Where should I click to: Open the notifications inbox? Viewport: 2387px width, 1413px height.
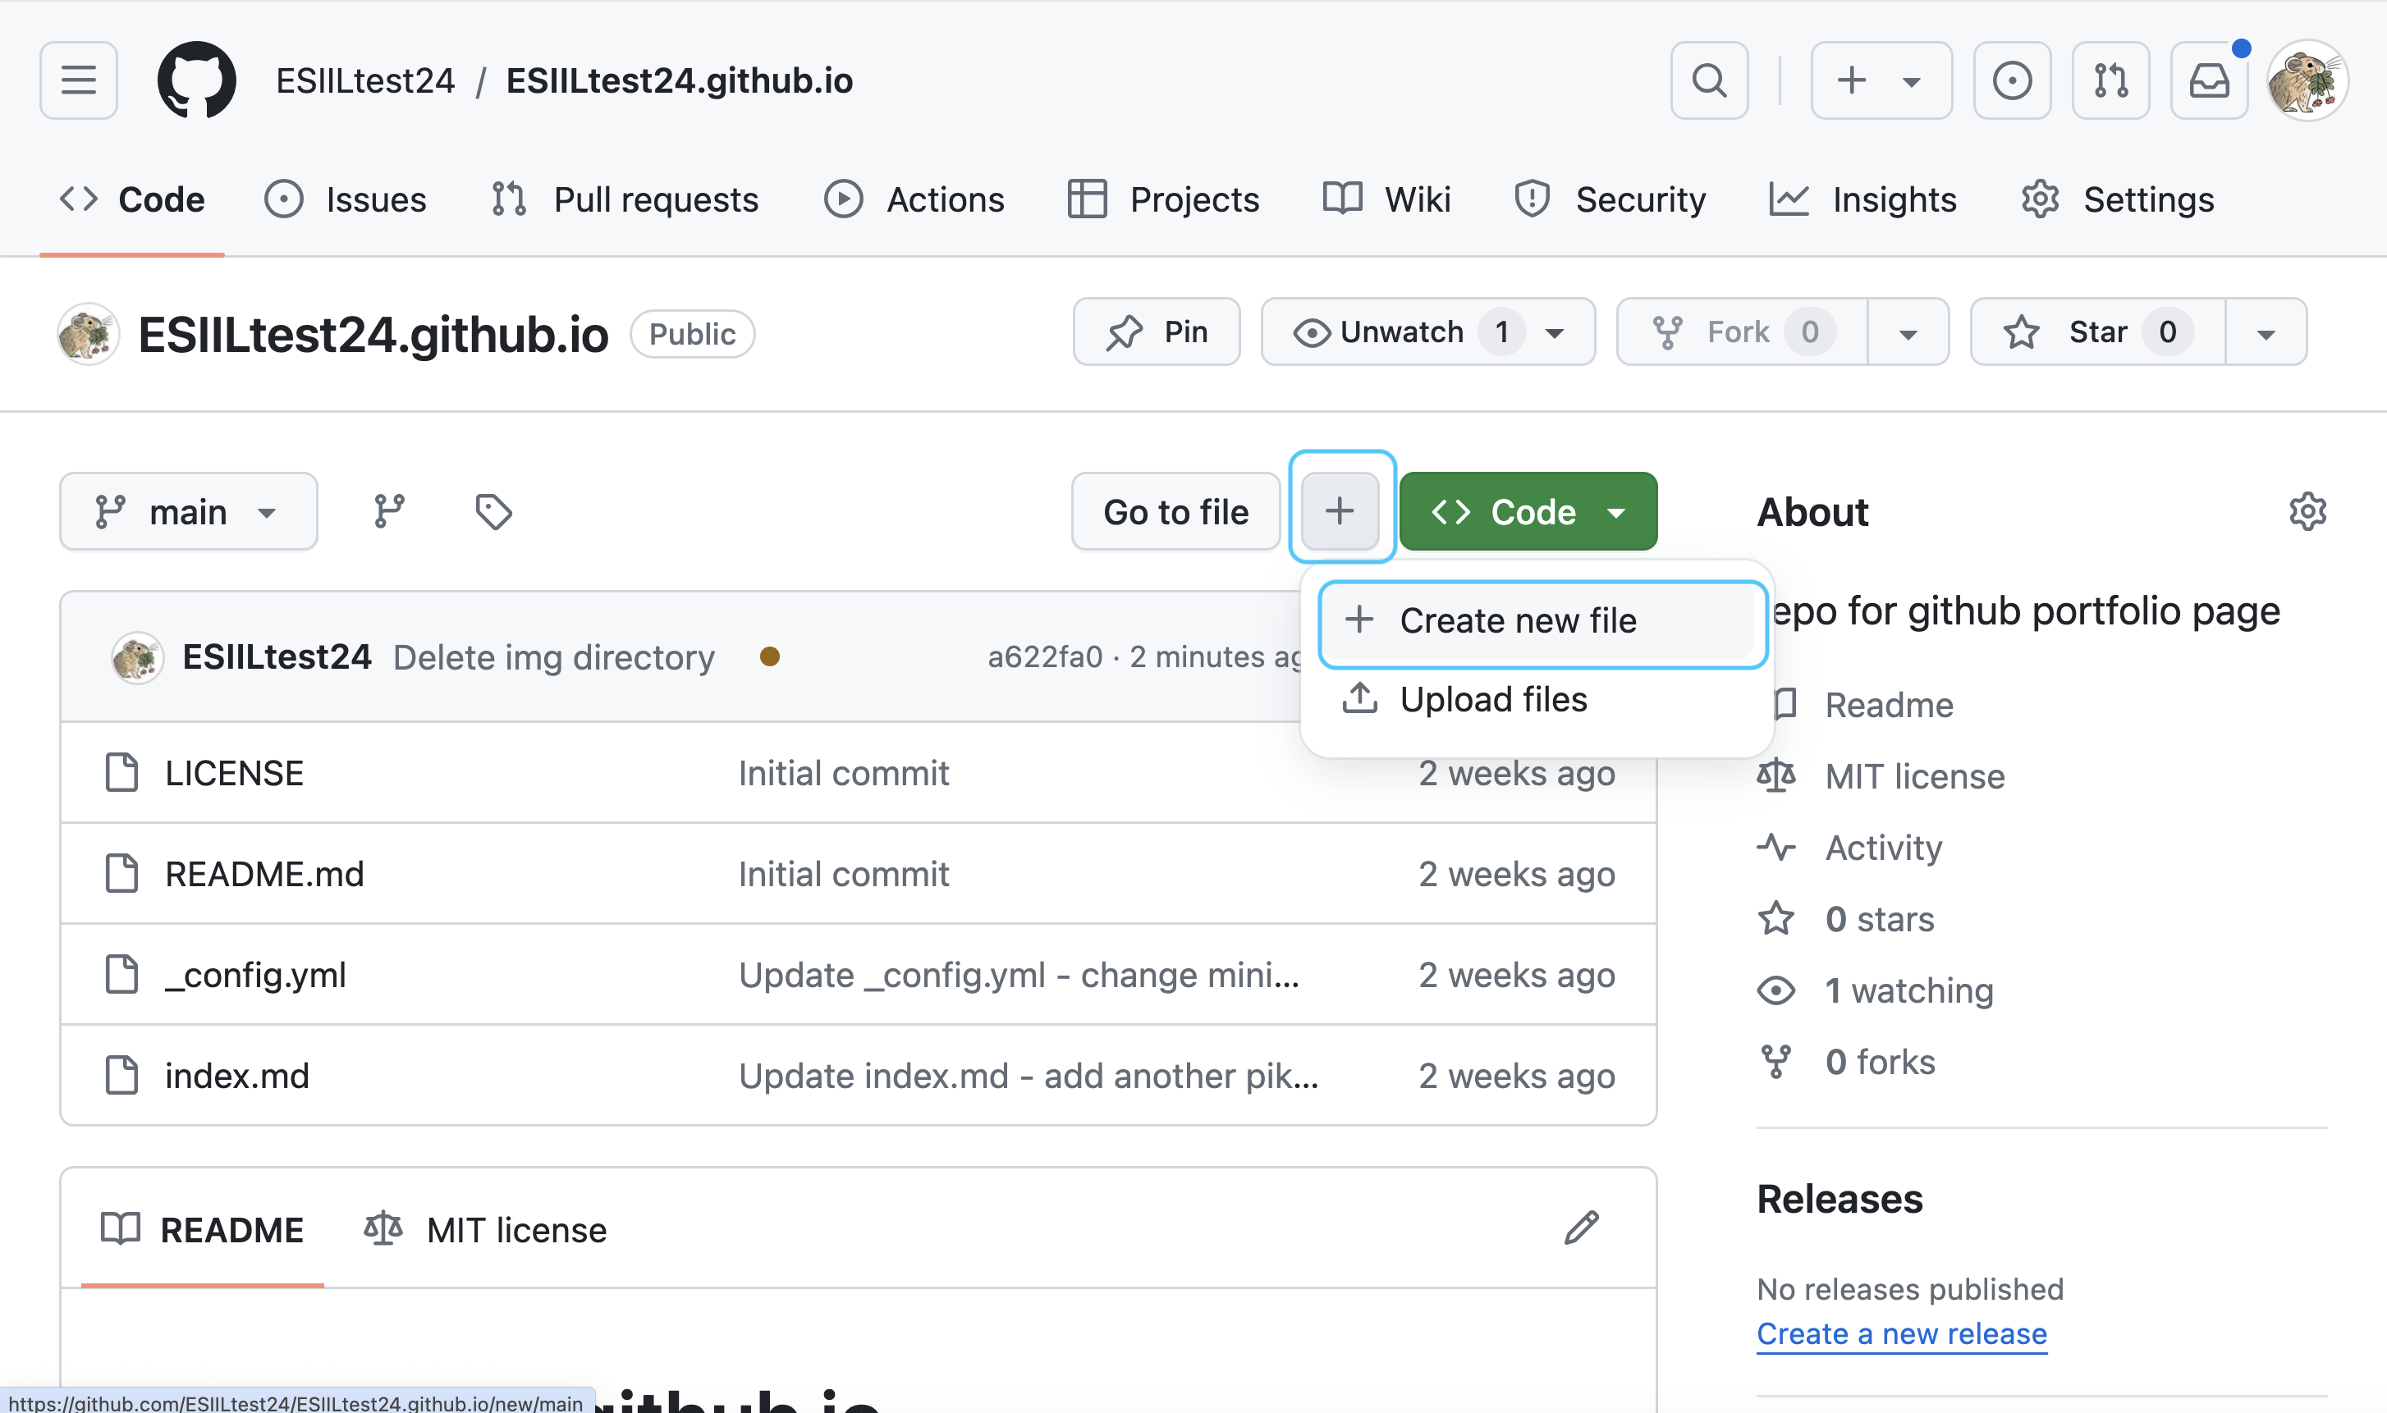(2209, 80)
